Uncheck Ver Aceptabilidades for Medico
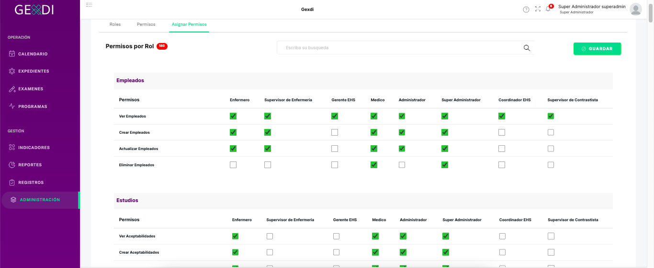This screenshot has width=654, height=268. coord(375,236)
